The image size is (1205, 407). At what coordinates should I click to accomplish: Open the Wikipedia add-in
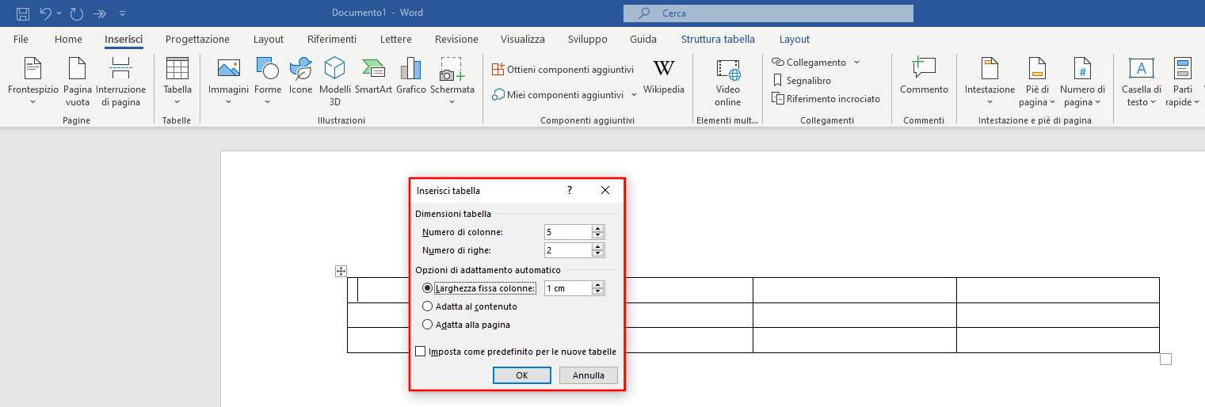coord(664,77)
